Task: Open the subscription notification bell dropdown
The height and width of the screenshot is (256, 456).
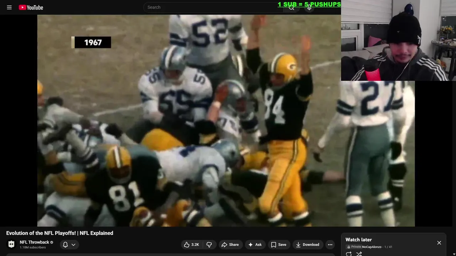Action: pyautogui.click(x=69, y=244)
